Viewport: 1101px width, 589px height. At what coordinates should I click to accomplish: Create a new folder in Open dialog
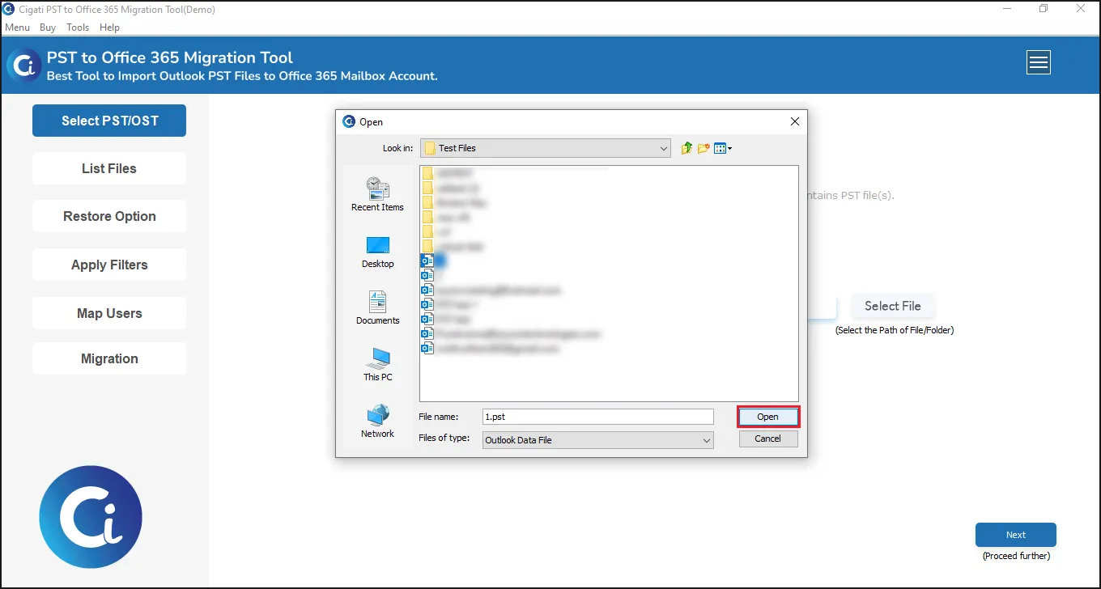704,148
